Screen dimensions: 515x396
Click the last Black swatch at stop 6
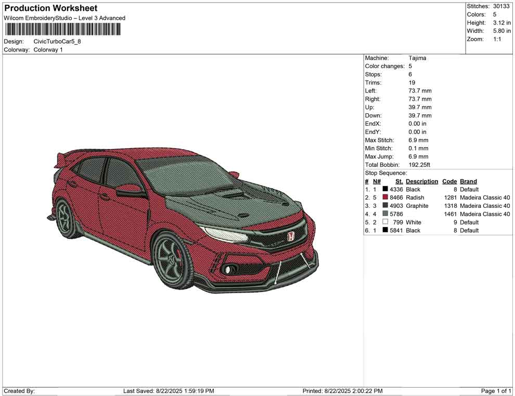(x=385, y=230)
